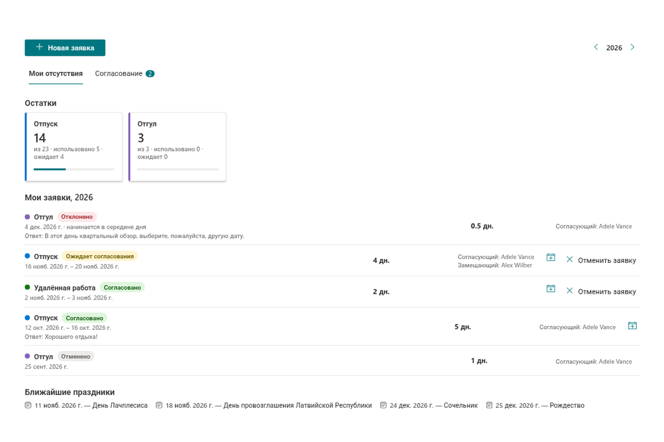Select the Отпуск balance number 14
The image size is (664, 442).
point(40,138)
